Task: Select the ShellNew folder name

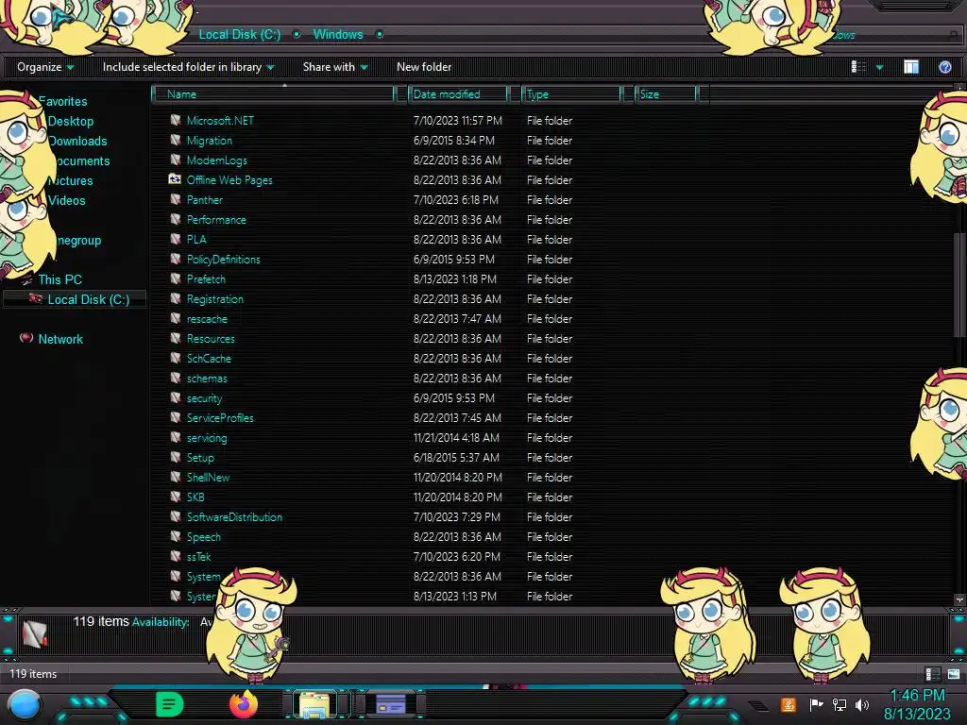Action: point(208,477)
